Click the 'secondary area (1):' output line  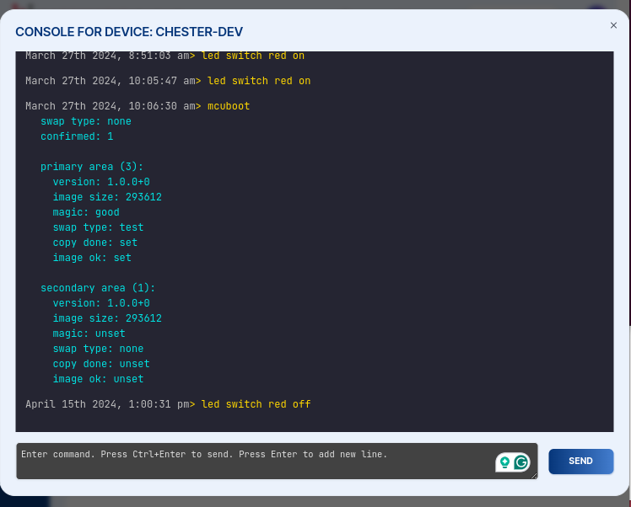(x=98, y=288)
